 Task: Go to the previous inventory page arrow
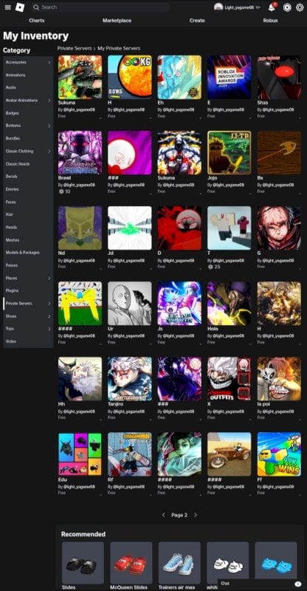point(163,515)
